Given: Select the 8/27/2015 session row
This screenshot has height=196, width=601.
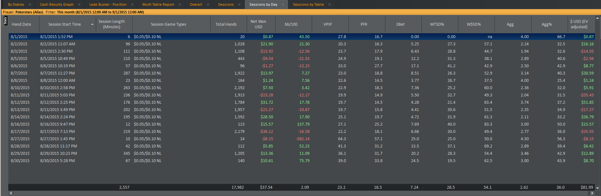Looking at the screenshot, I should coord(302,139).
